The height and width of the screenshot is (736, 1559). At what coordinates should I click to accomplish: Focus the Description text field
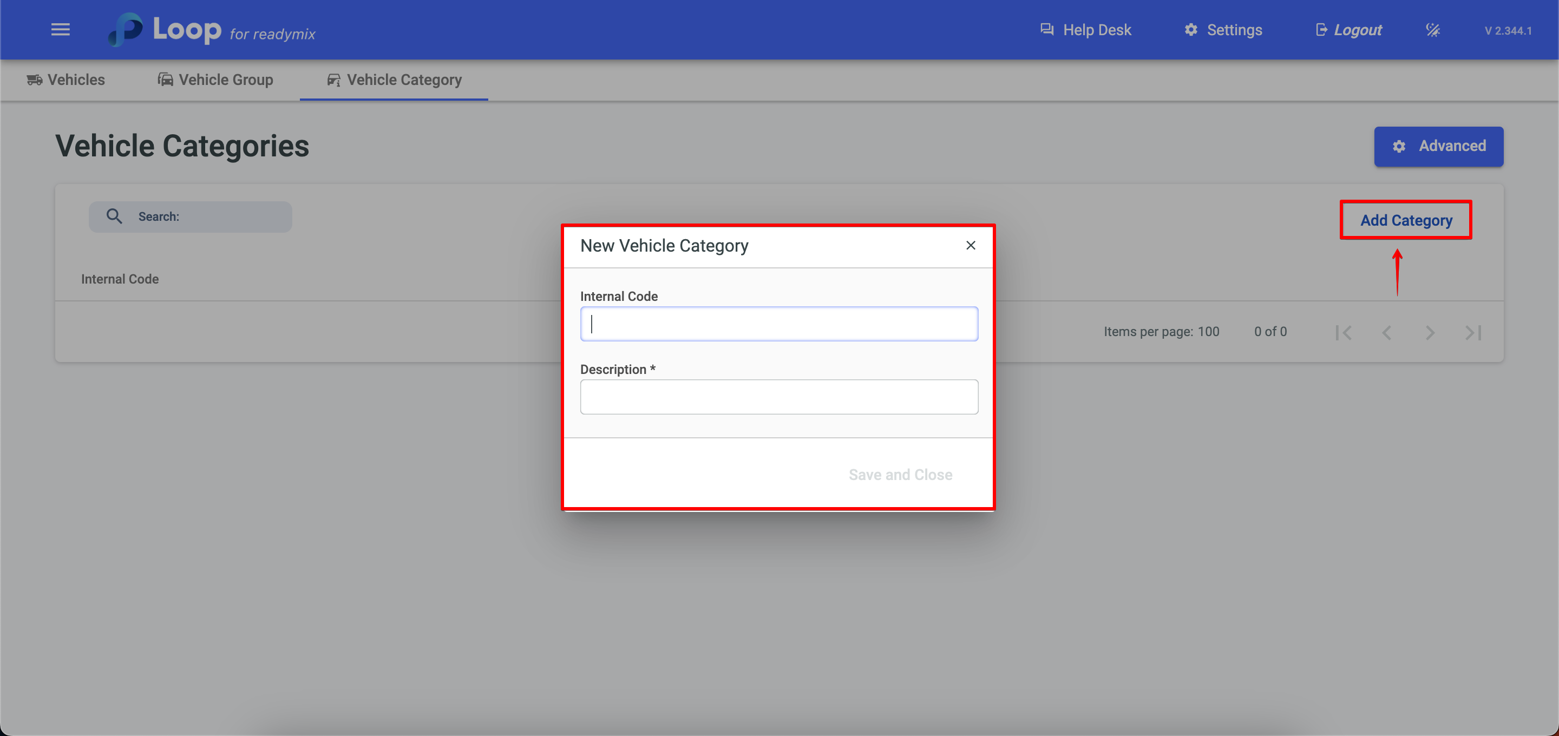click(778, 397)
